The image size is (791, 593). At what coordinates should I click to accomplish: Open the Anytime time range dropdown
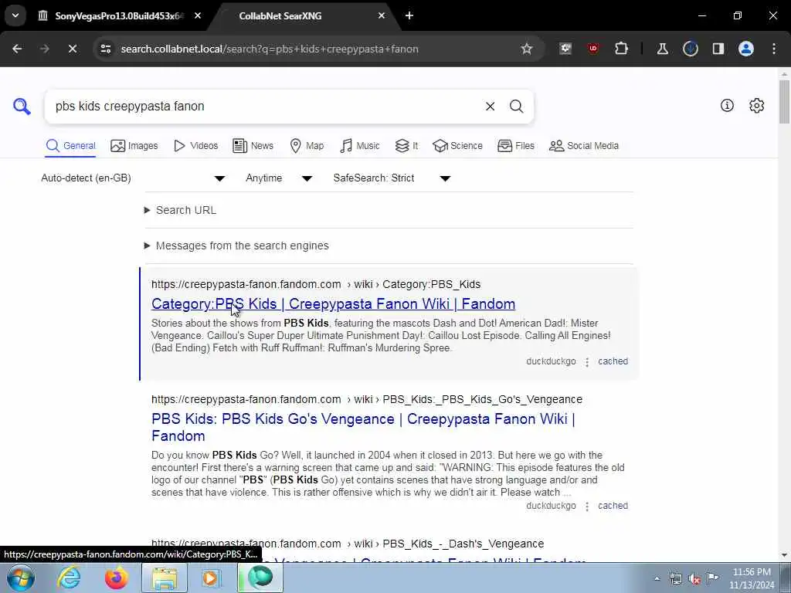point(279,178)
